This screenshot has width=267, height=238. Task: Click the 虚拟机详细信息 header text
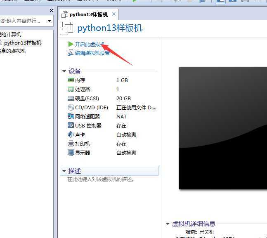click(194, 224)
